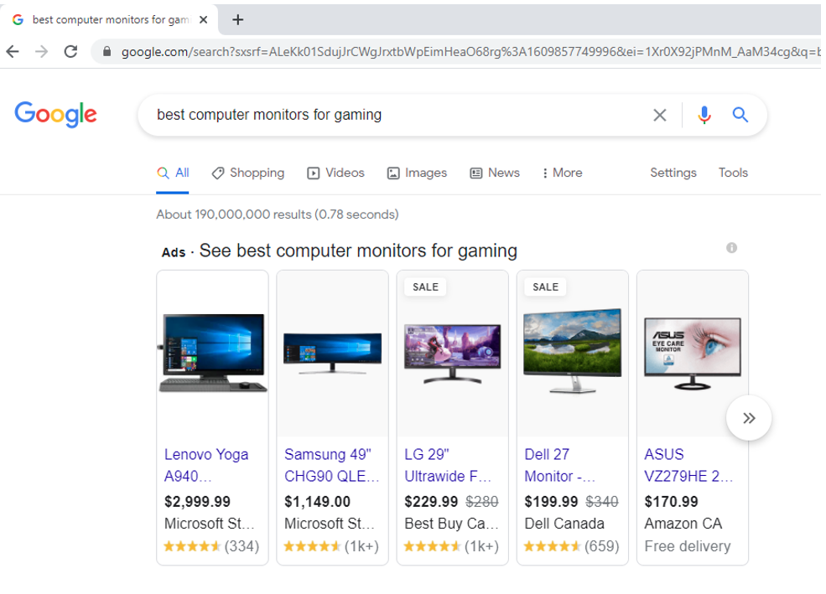This screenshot has width=826, height=594.
Task: Click the Google logo
Action: click(55, 114)
